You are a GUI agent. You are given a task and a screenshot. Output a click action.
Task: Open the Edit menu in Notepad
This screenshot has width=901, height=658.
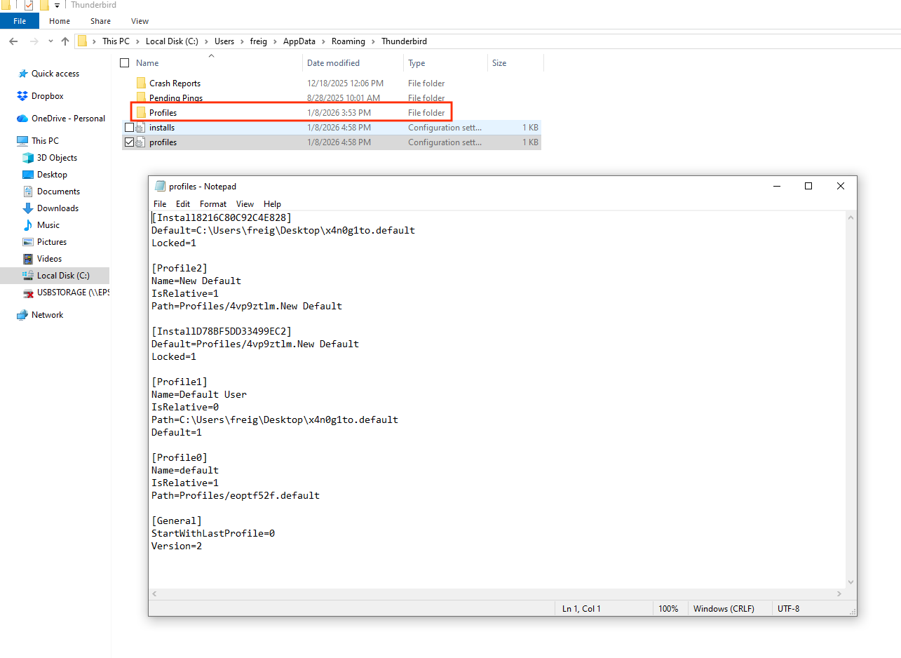(183, 204)
